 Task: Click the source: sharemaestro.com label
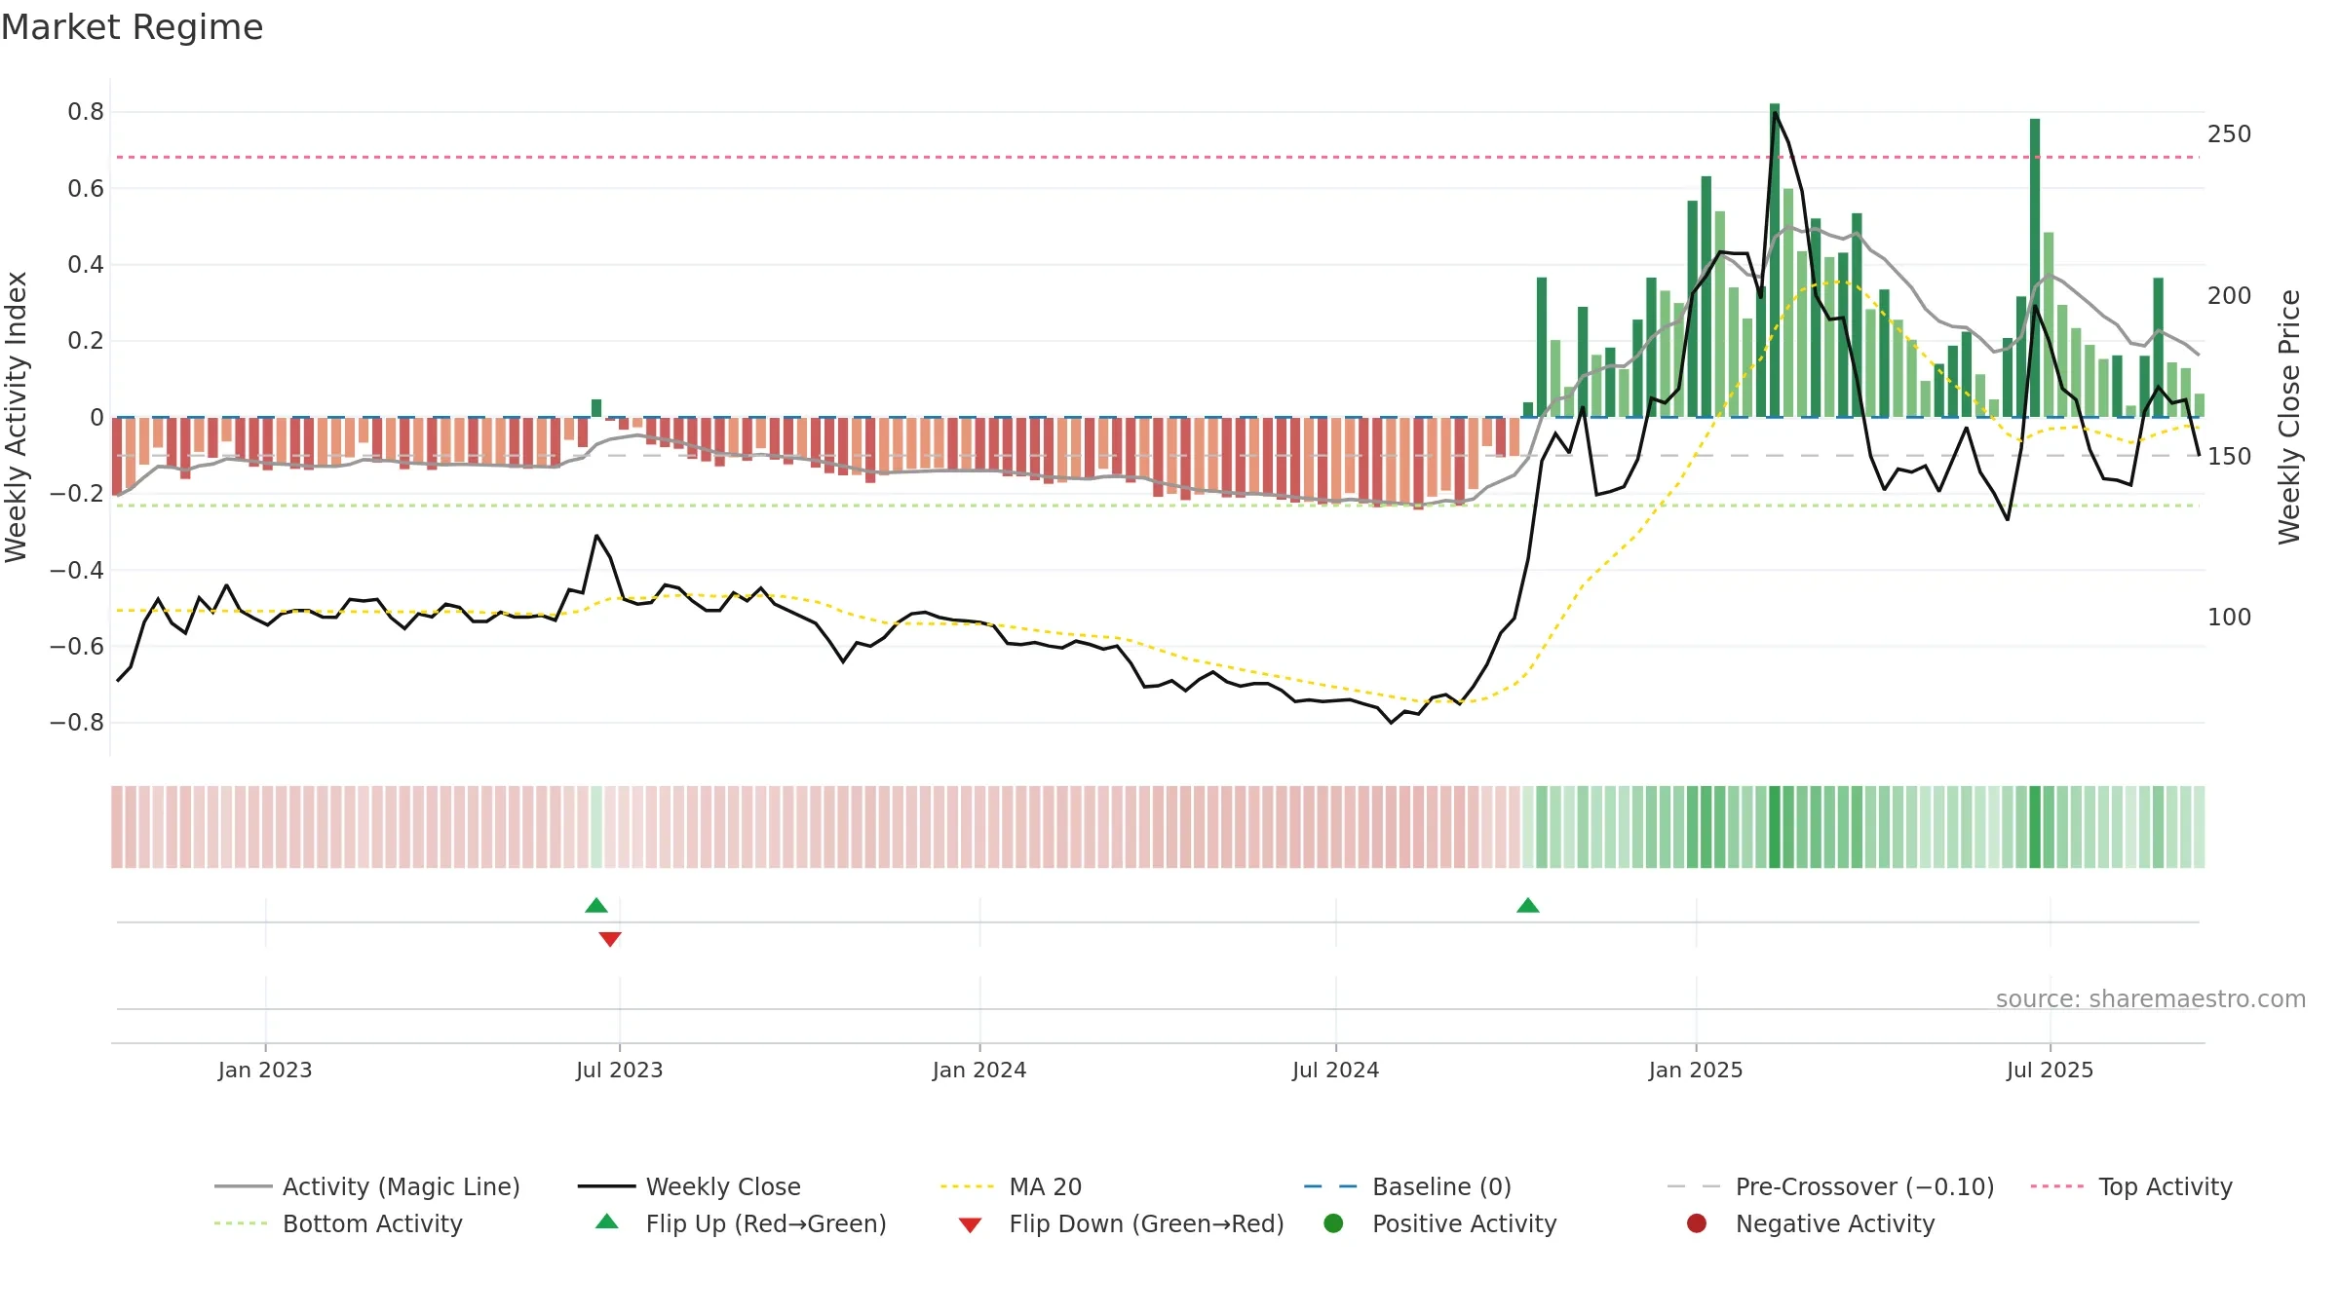pos(2151,998)
